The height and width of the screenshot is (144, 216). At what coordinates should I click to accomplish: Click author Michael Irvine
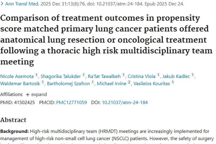[x=111, y=84]
